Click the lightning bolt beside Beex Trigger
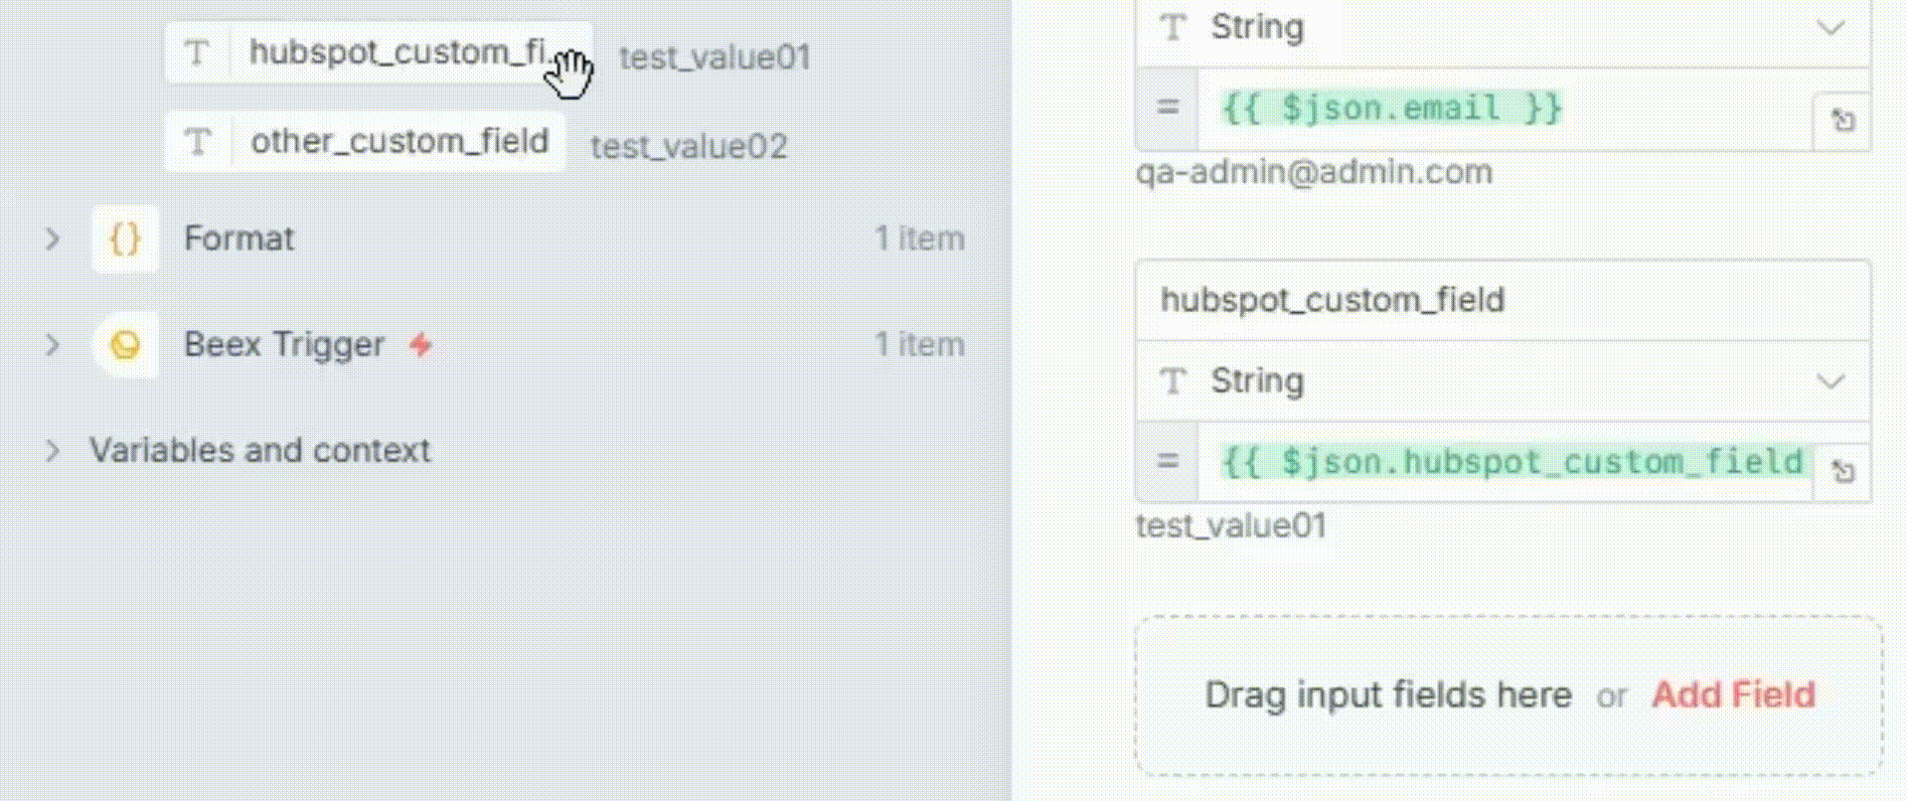 [x=420, y=345]
